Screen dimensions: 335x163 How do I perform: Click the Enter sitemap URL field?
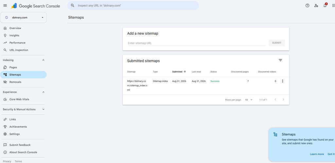[x=197, y=43]
